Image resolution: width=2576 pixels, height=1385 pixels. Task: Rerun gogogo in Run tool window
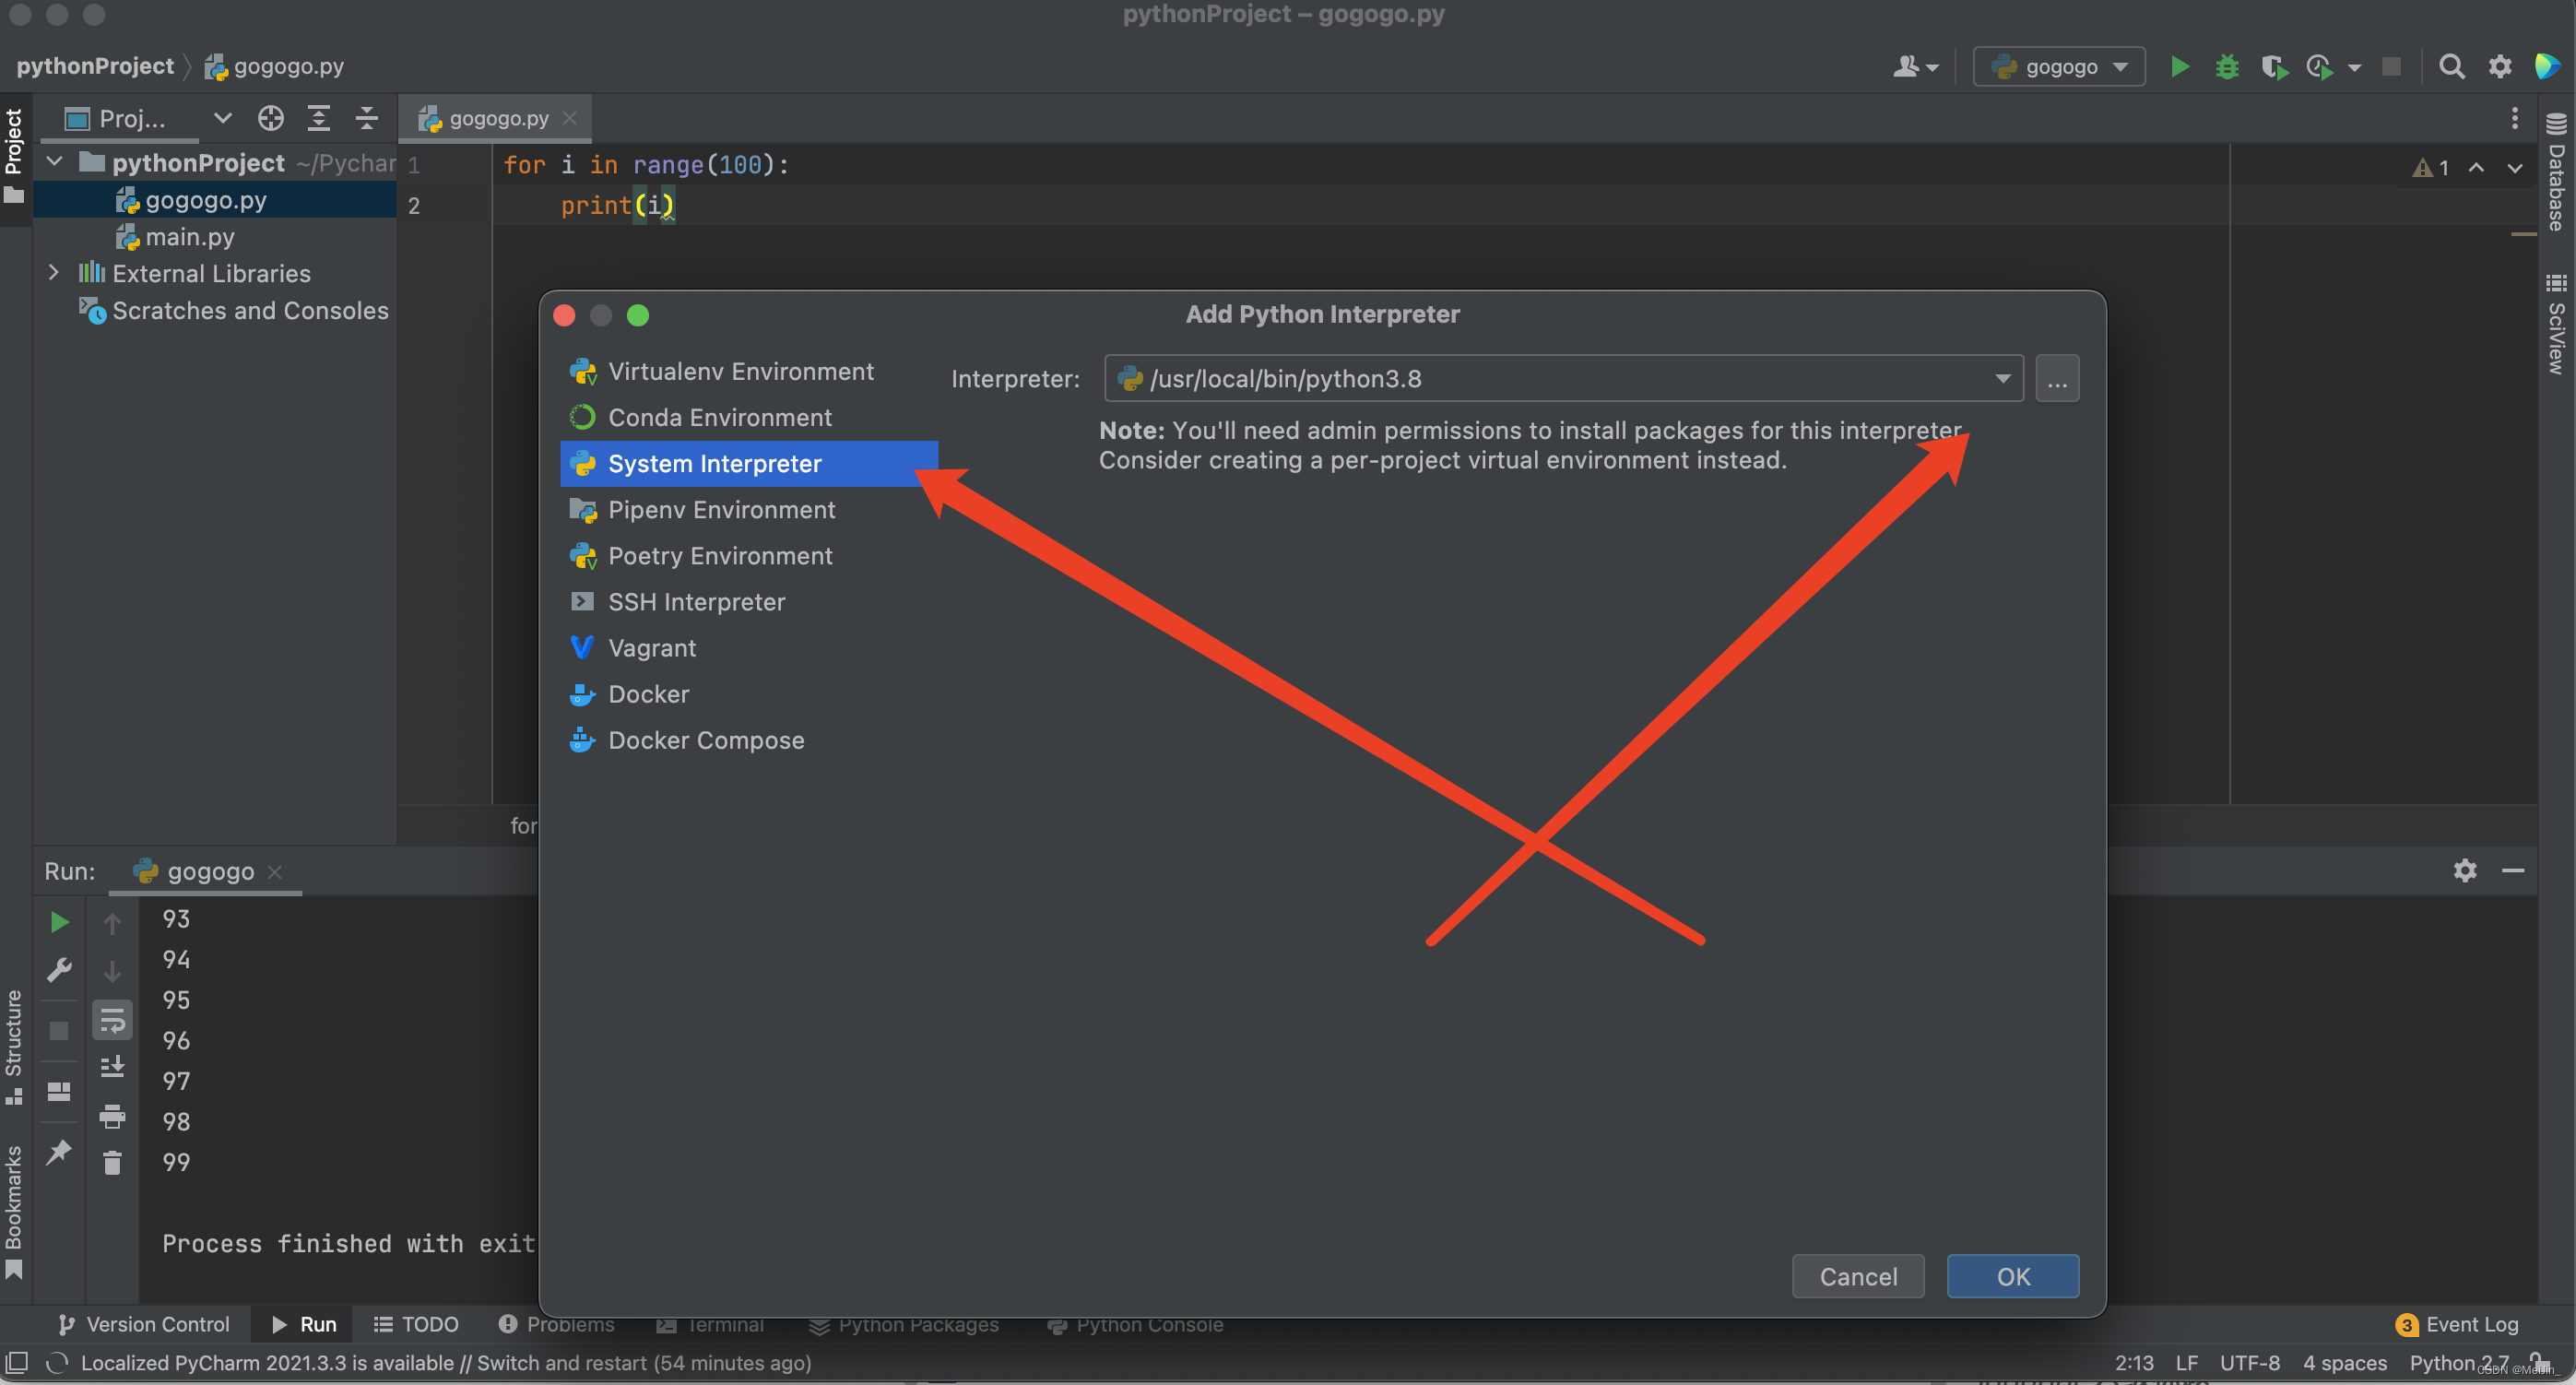[59, 922]
